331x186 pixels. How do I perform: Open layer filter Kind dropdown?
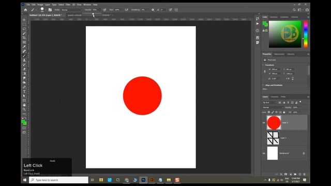coord(269,102)
